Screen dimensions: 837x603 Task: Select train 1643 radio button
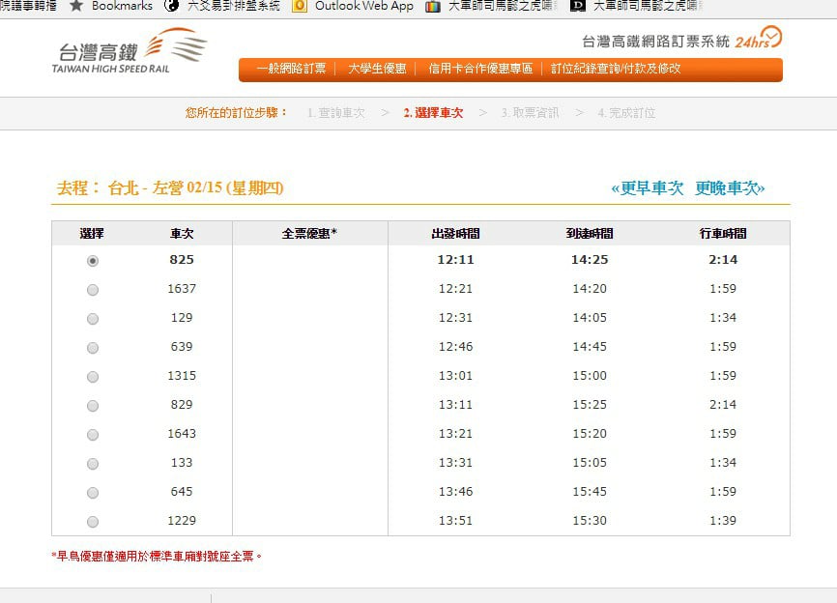pyautogui.click(x=93, y=435)
